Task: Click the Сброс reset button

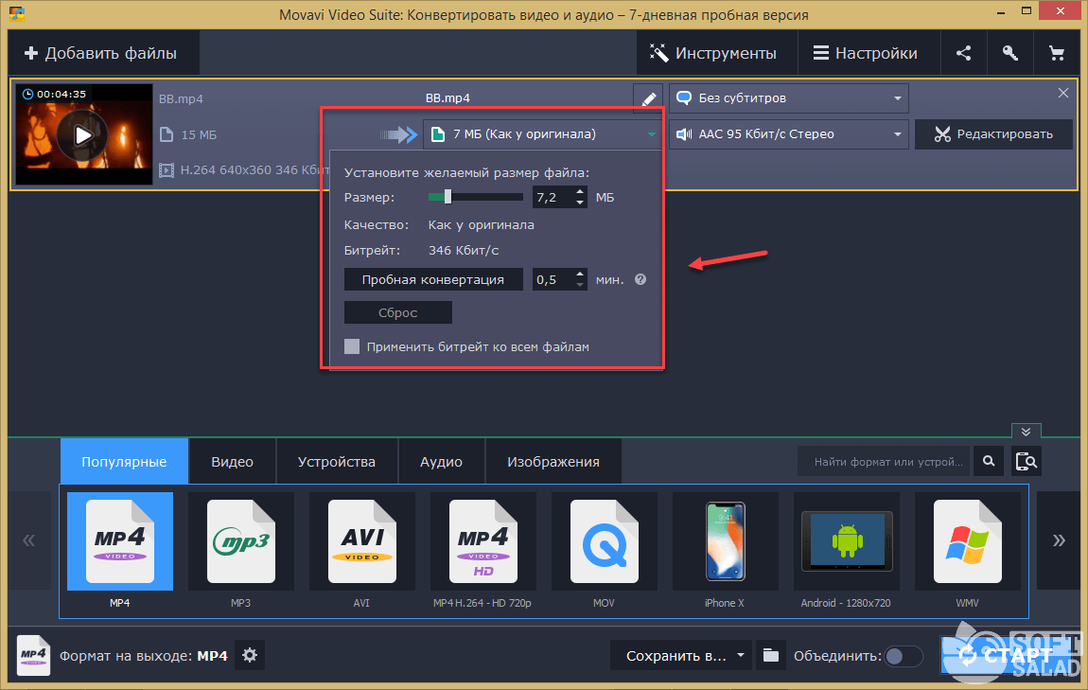Action: (398, 312)
